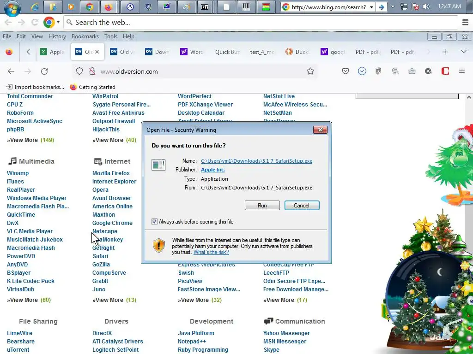Open the volume speaker tray icon

[426, 6]
